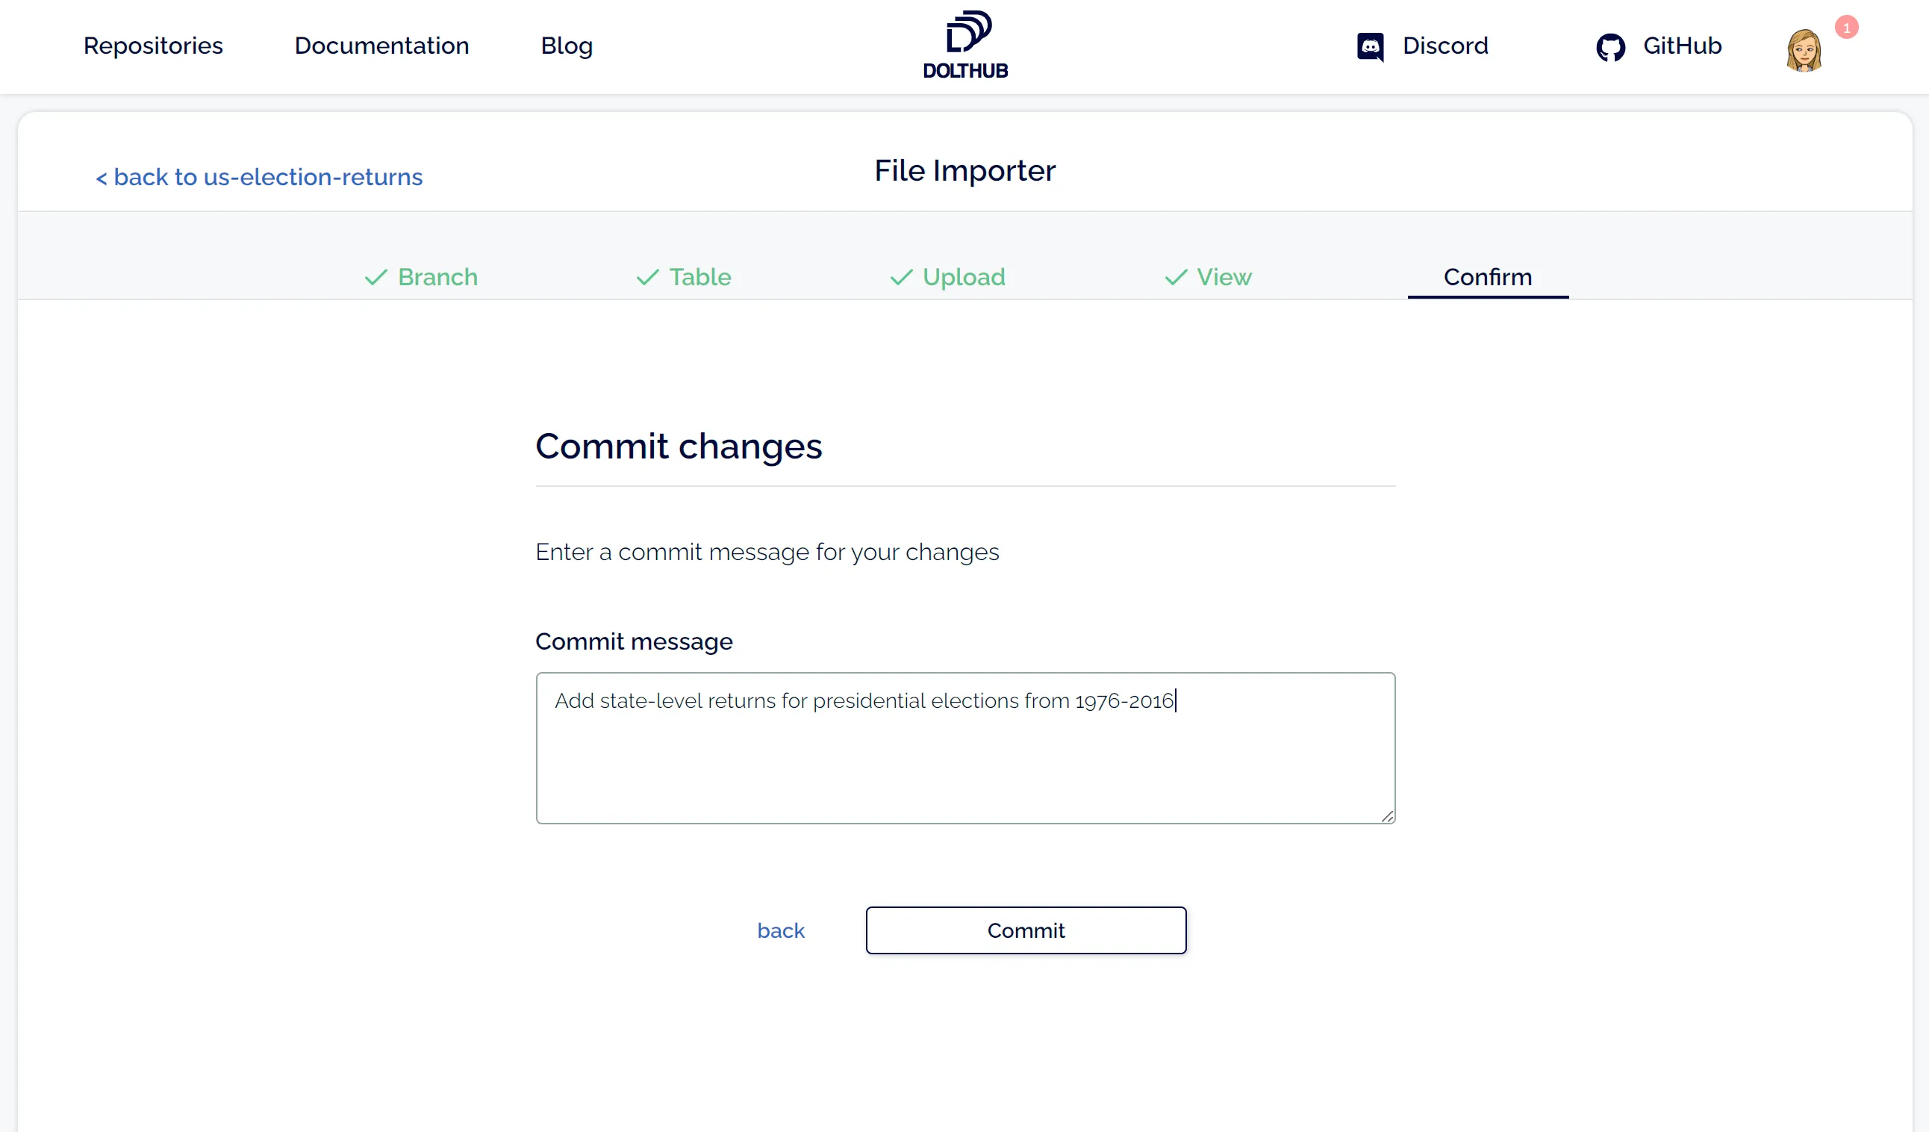Click the checkmark beside the View step
The image size is (1929, 1132).
(x=1174, y=277)
